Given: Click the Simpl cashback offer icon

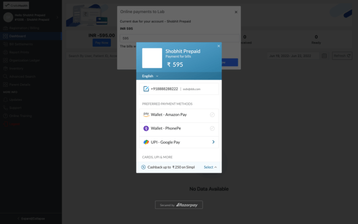Looking at the screenshot, I should point(143,167).
